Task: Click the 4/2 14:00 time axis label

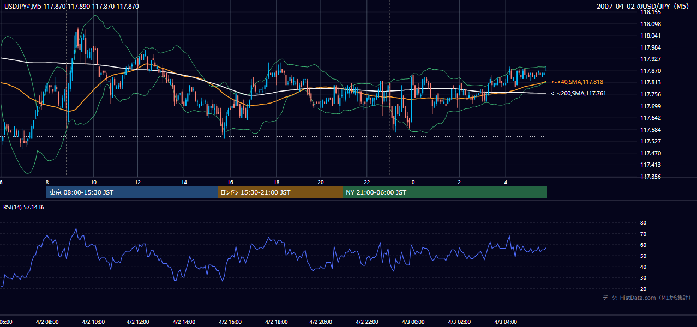Action: [185, 322]
